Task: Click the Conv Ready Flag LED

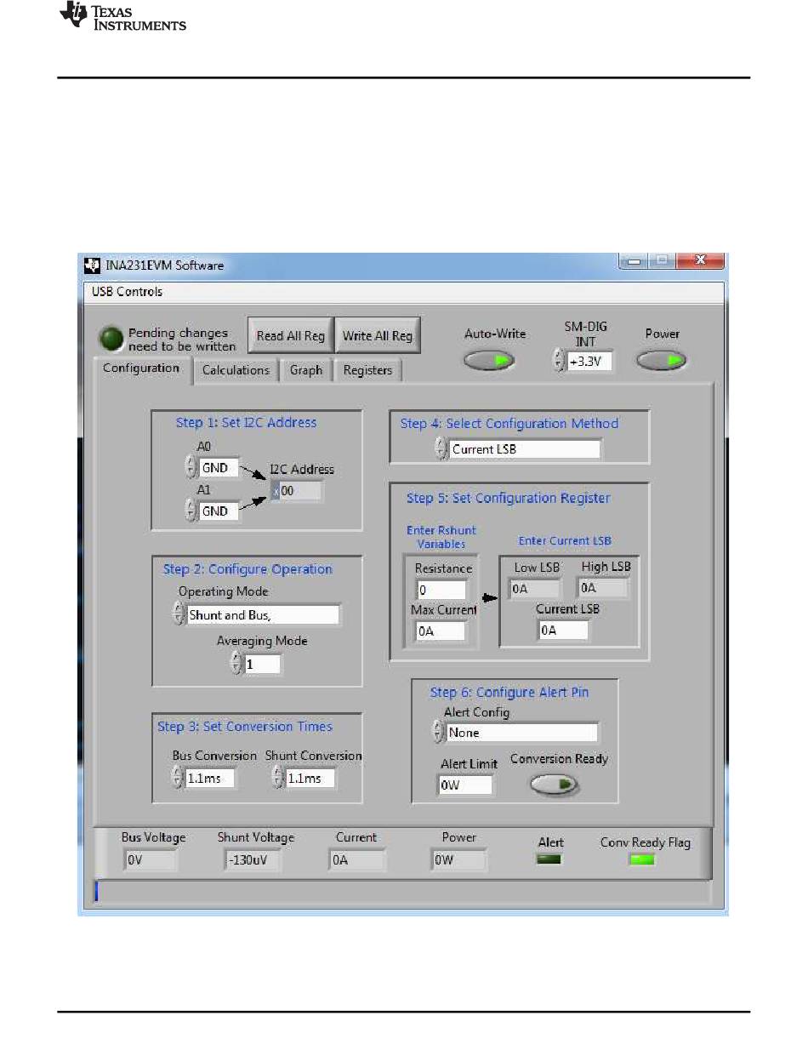Action: 643,859
